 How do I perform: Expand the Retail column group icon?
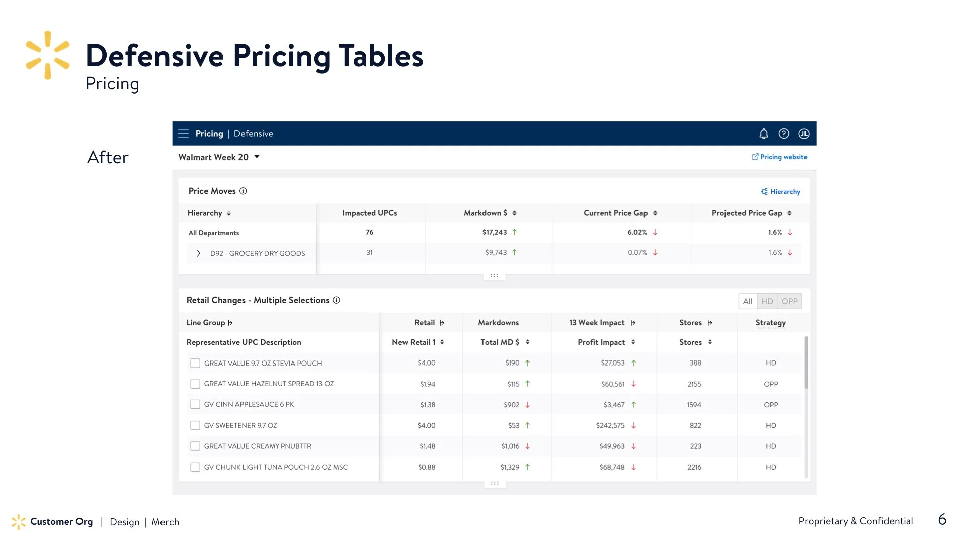pos(442,323)
